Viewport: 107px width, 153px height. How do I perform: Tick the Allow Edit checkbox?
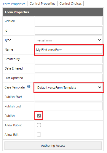(39, 134)
